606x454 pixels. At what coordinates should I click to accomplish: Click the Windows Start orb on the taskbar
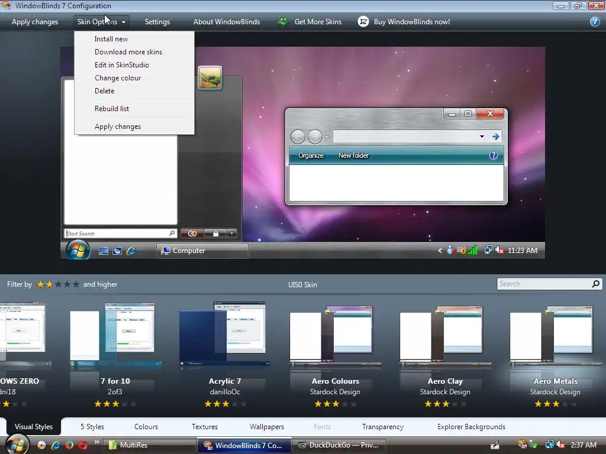pos(16,445)
